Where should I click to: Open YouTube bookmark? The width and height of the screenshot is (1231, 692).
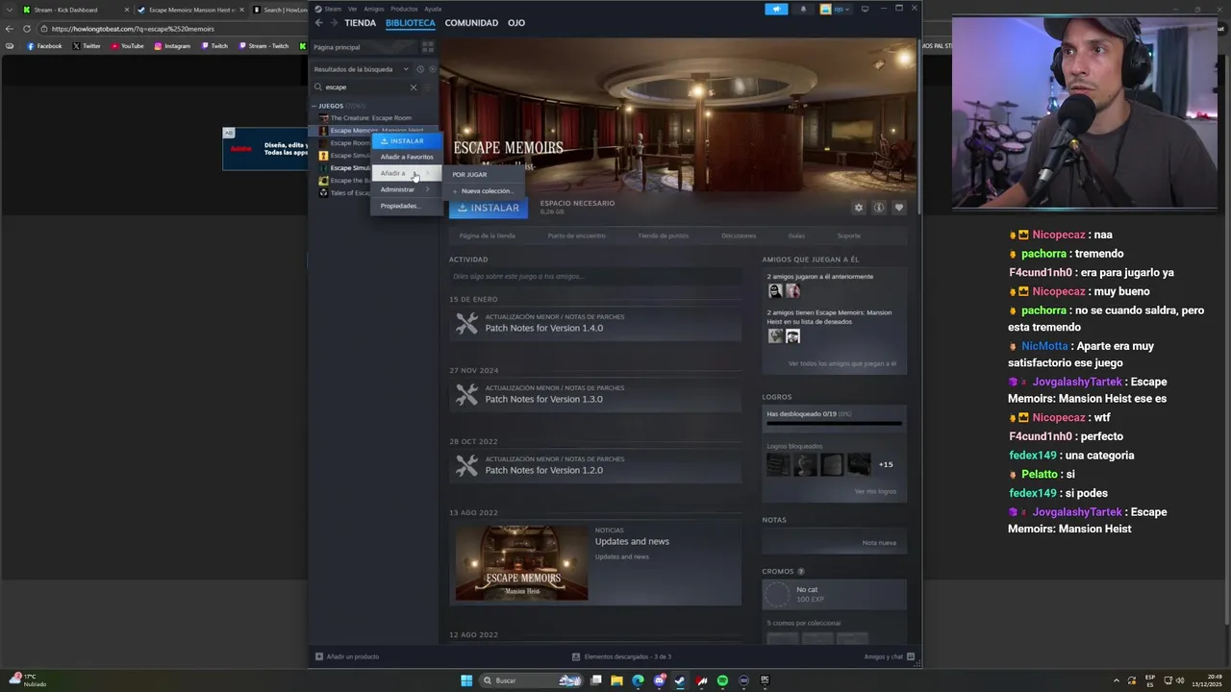127,46
